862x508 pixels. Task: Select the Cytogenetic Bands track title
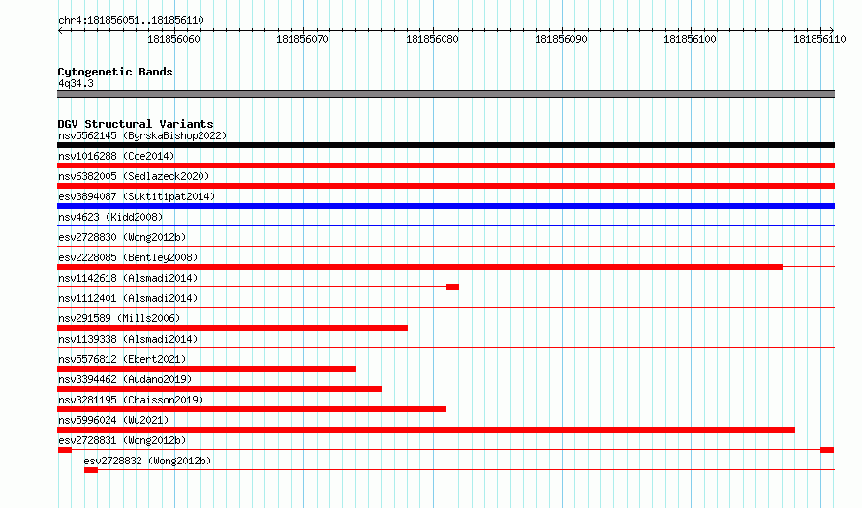(x=115, y=72)
